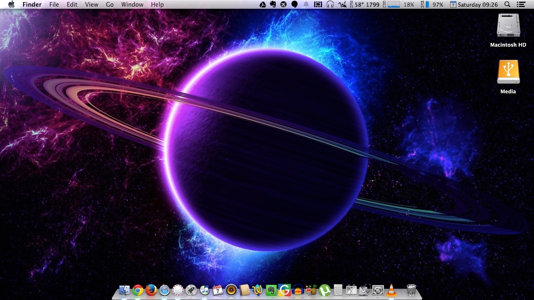Click the notification bell menu bar icon
The image size is (534, 300).
pos(306,5)
